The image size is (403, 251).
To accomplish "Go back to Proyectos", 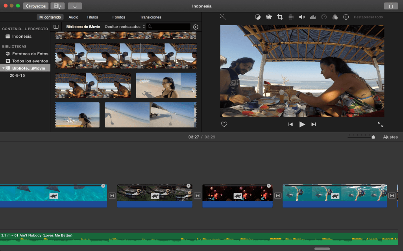I will pos(36,6).
